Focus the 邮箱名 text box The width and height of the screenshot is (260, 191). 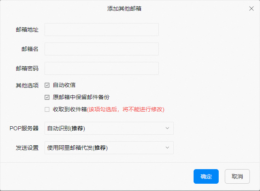click(101, 49)
